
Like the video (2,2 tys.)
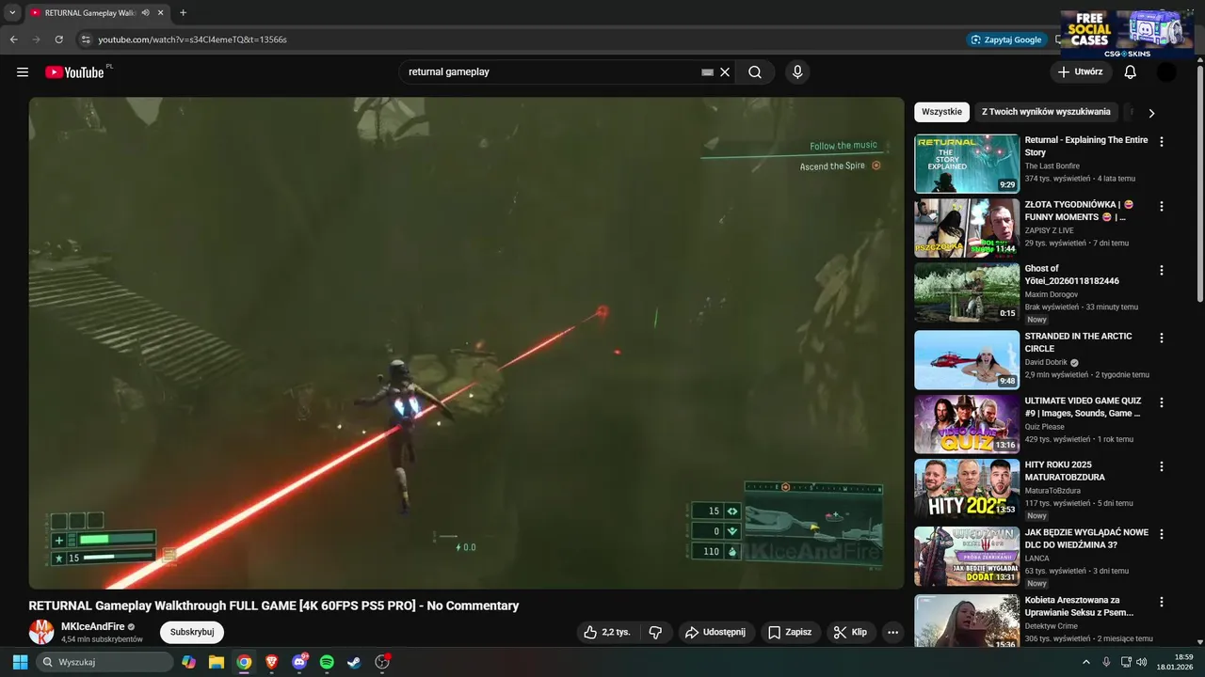click(x=606, y=632)
